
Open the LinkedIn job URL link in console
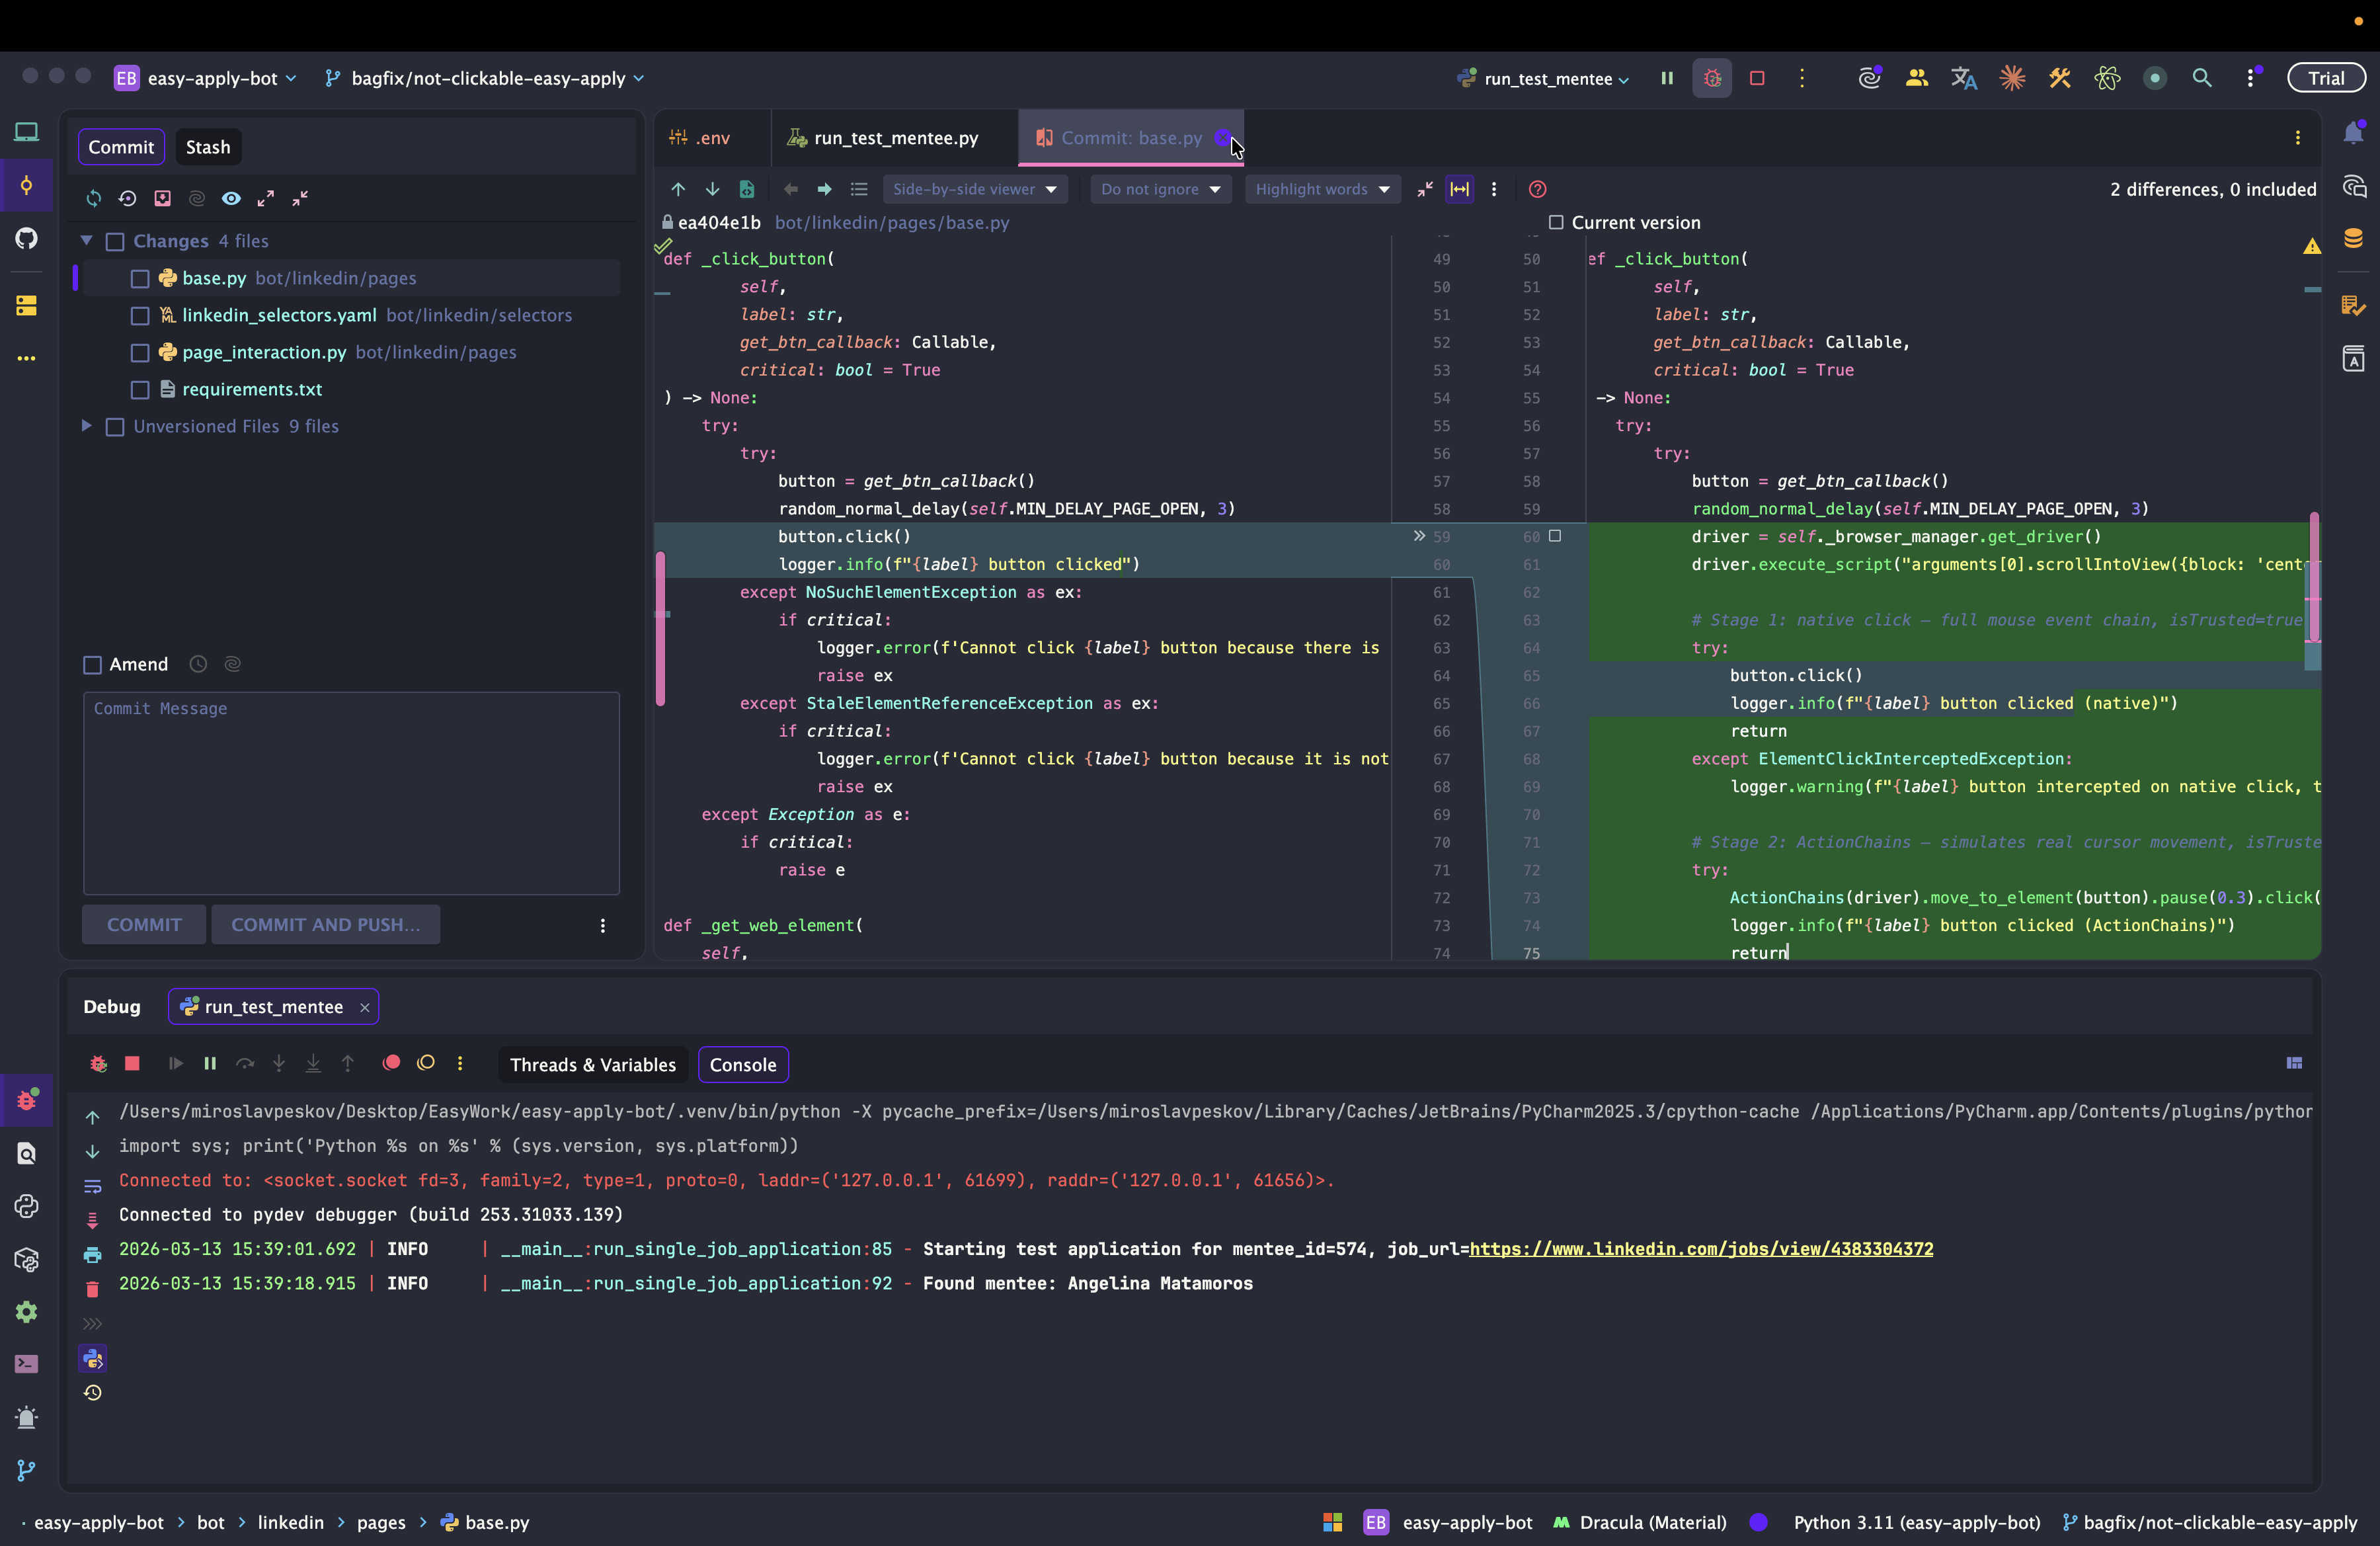click(1700, 1248)
